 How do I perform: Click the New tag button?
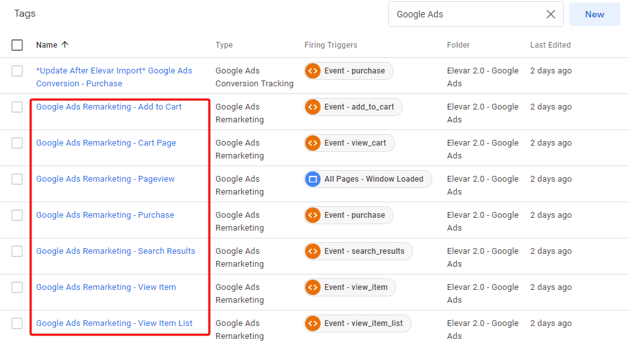pos(595,14)
